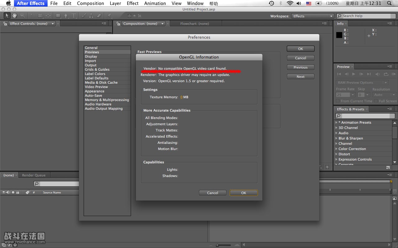The width and height of the screenshot is (398, 248).
Task: Select the Horizontal Type tool
Action: [x=74, y=15]
